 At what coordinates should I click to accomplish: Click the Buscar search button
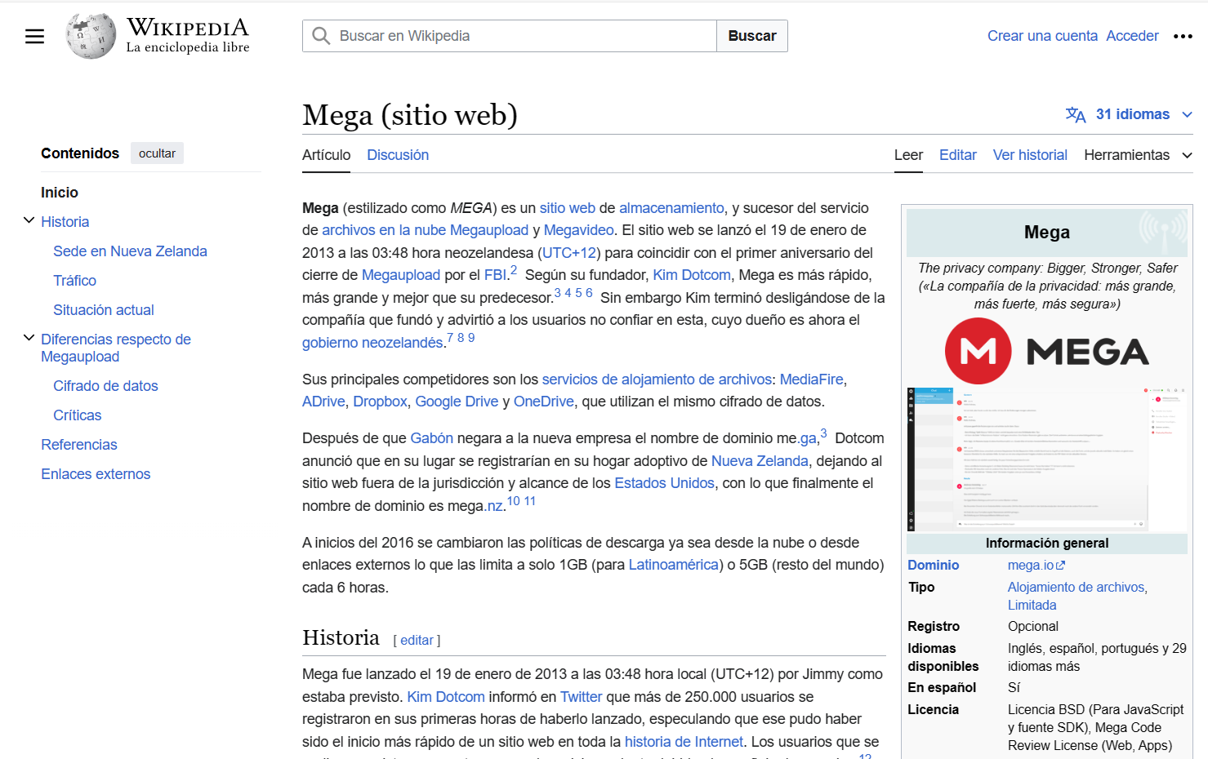[x=751, y=36]
